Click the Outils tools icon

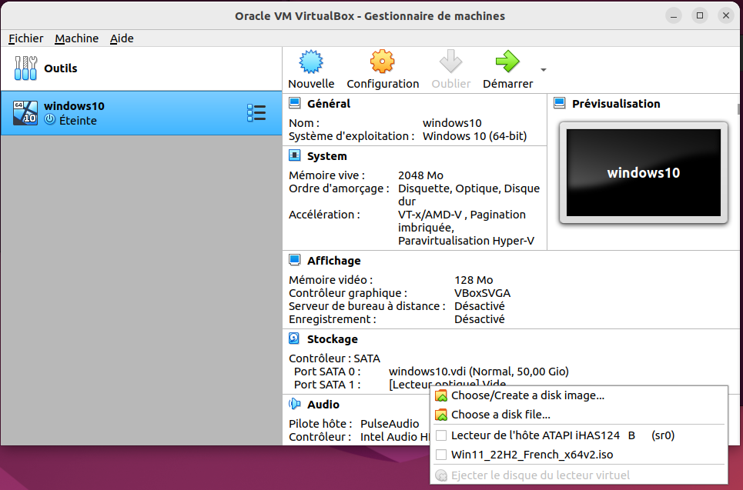tap(25, 68)
